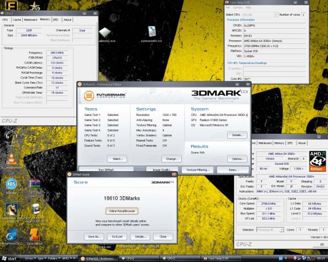Click the Core #0 temperature reading
This screenshot has height=262, width=328.
tap(274, 79)
